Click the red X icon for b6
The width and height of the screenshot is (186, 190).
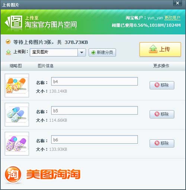pyautogui.click(x=157, y=143)
